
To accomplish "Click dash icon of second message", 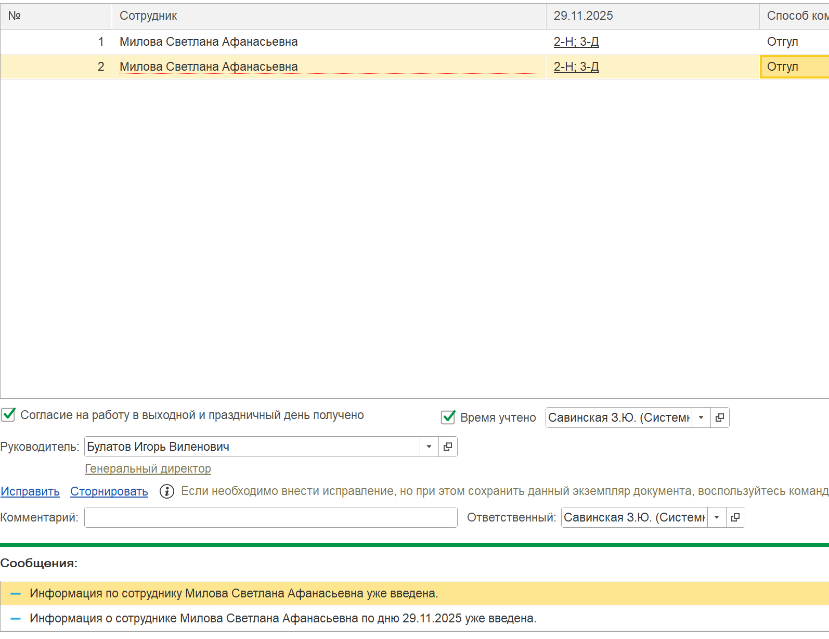I will [16, 619].
